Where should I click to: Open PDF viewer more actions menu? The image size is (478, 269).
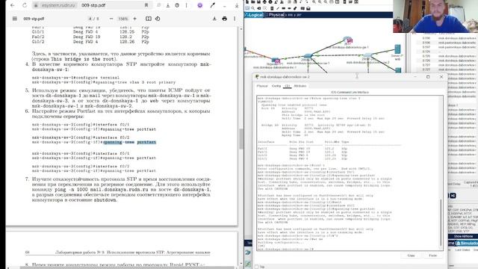pos(235,19)
